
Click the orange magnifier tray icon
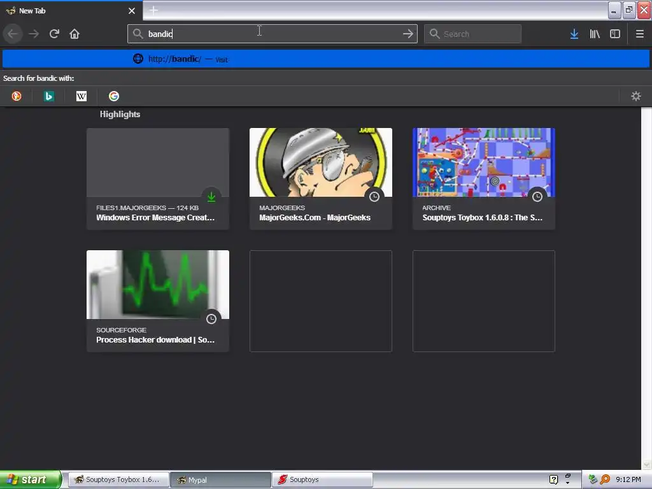605,480
